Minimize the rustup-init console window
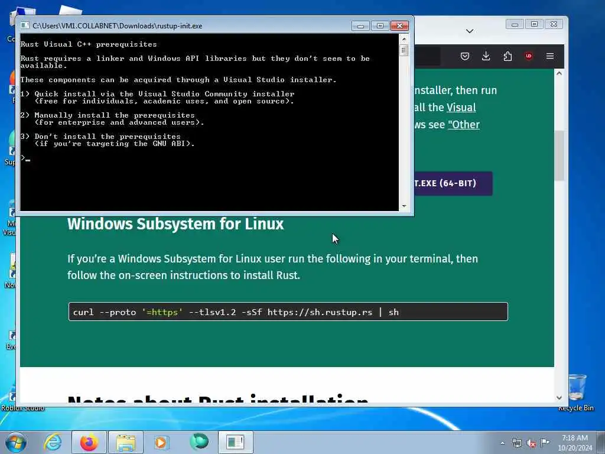Viewport: 605px width, 454px height. coord(360,26)
